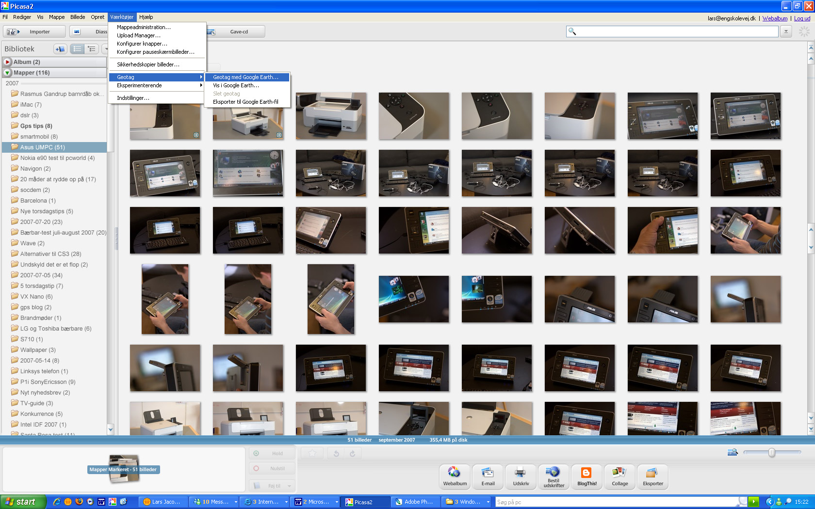Image resolution: width=815 pixels, height=509 pixels.
Task: Switch library to tree folder view
Action: tap(91, 49)
